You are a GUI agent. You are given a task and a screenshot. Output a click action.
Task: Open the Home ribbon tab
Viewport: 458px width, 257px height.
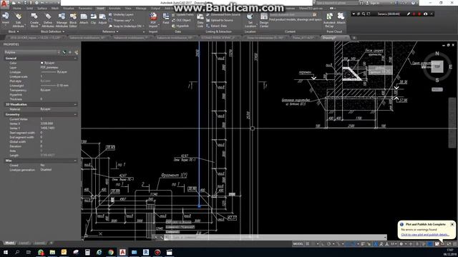pyautogui.click(x=17, y=9)
